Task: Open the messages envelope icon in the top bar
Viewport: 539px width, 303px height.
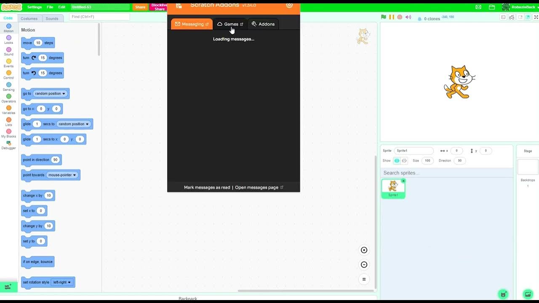Action: pyautogui.click(x=478, y=7)
